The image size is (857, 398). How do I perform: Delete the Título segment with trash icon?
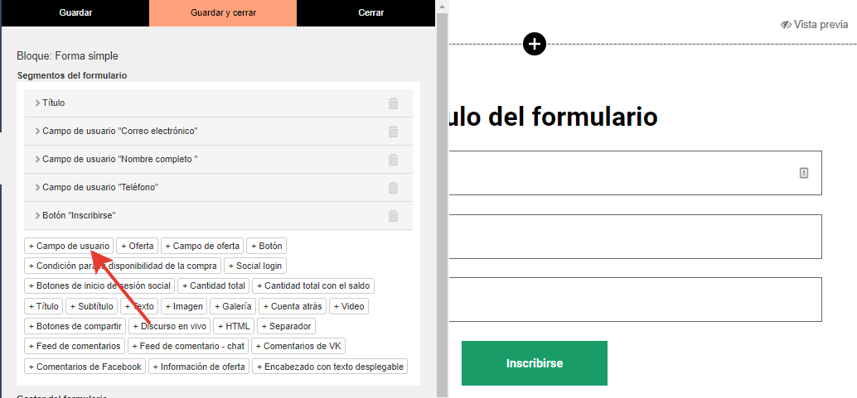393,103
